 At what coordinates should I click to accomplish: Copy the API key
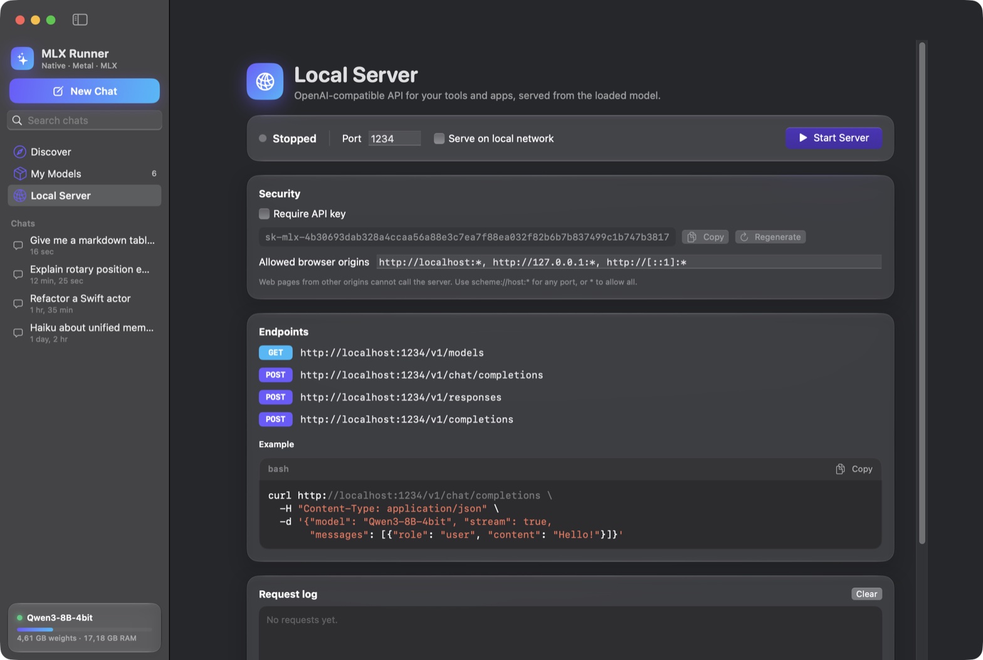coord(705,237)
